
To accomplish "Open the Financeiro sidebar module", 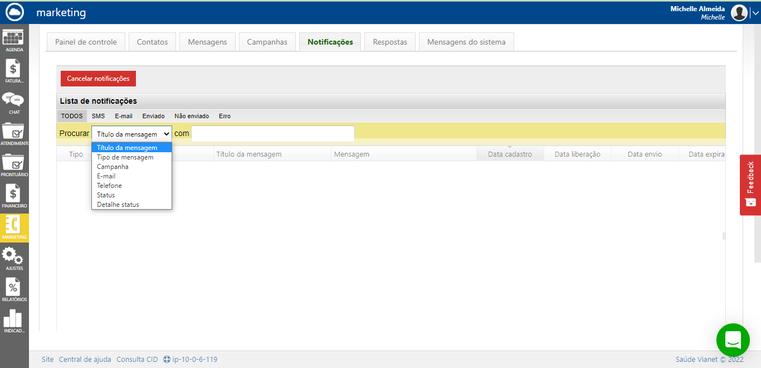I will point(14,196).
